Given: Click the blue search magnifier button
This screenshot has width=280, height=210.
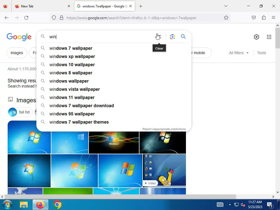Looking at the screenshot, I should click(x=183, y=37).
